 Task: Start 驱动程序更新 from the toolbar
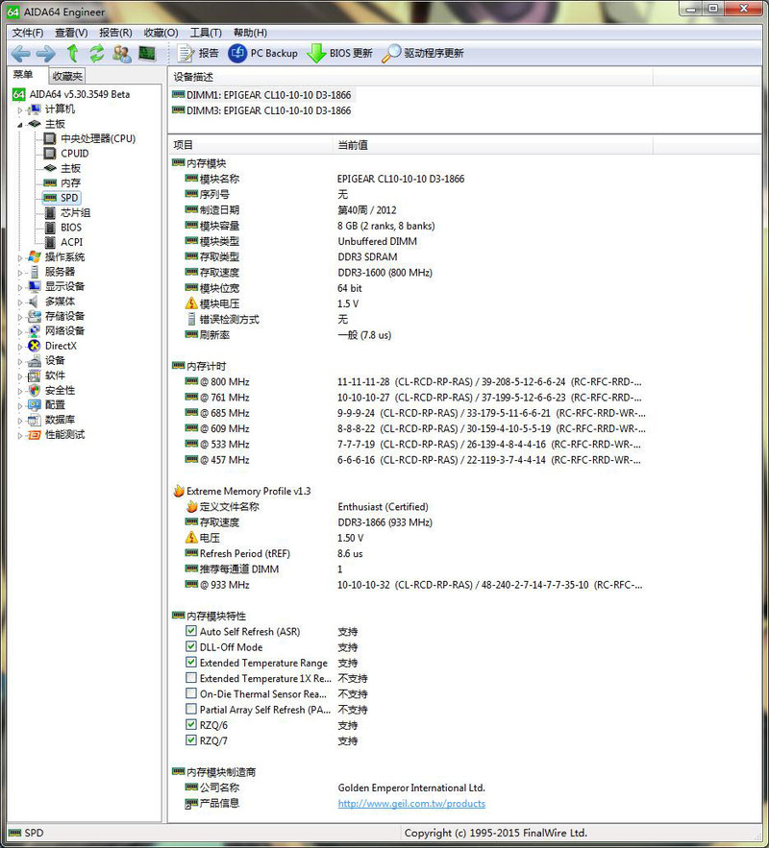(x=423, y=53)
